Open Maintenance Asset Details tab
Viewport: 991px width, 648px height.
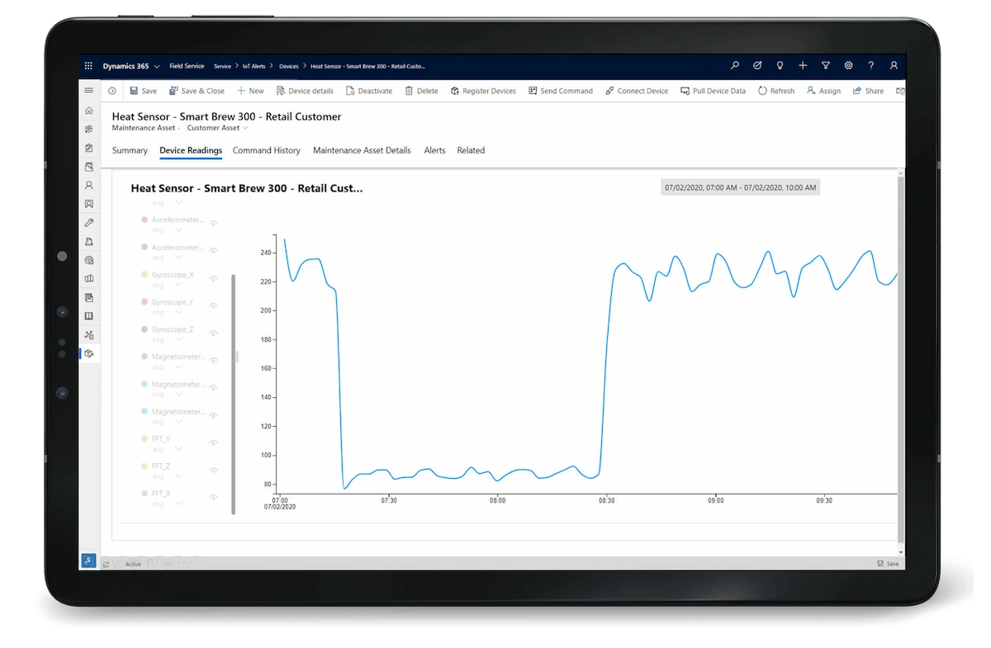tap(362, 150)
